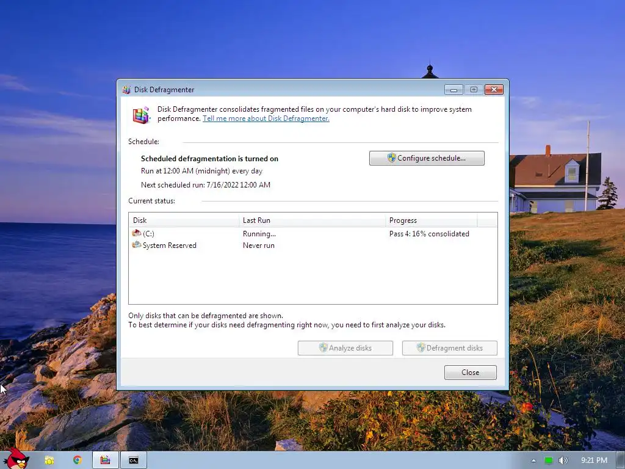Select the System Reserved row
This screenshot has height=469, width=625.
[x=313, y=245]
